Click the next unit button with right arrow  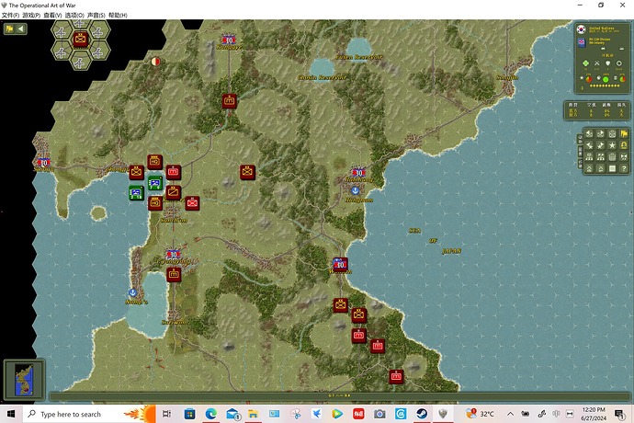coord(600,133)
